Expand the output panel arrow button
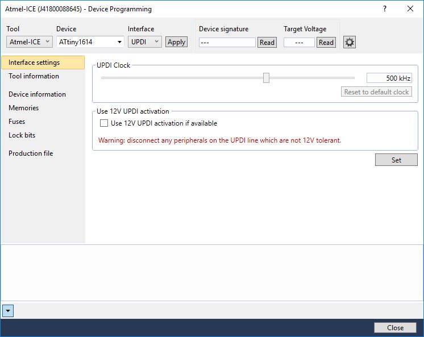 click(x=8, y=311)
